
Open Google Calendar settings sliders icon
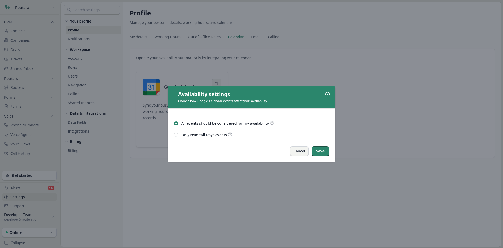coord(217,83)
